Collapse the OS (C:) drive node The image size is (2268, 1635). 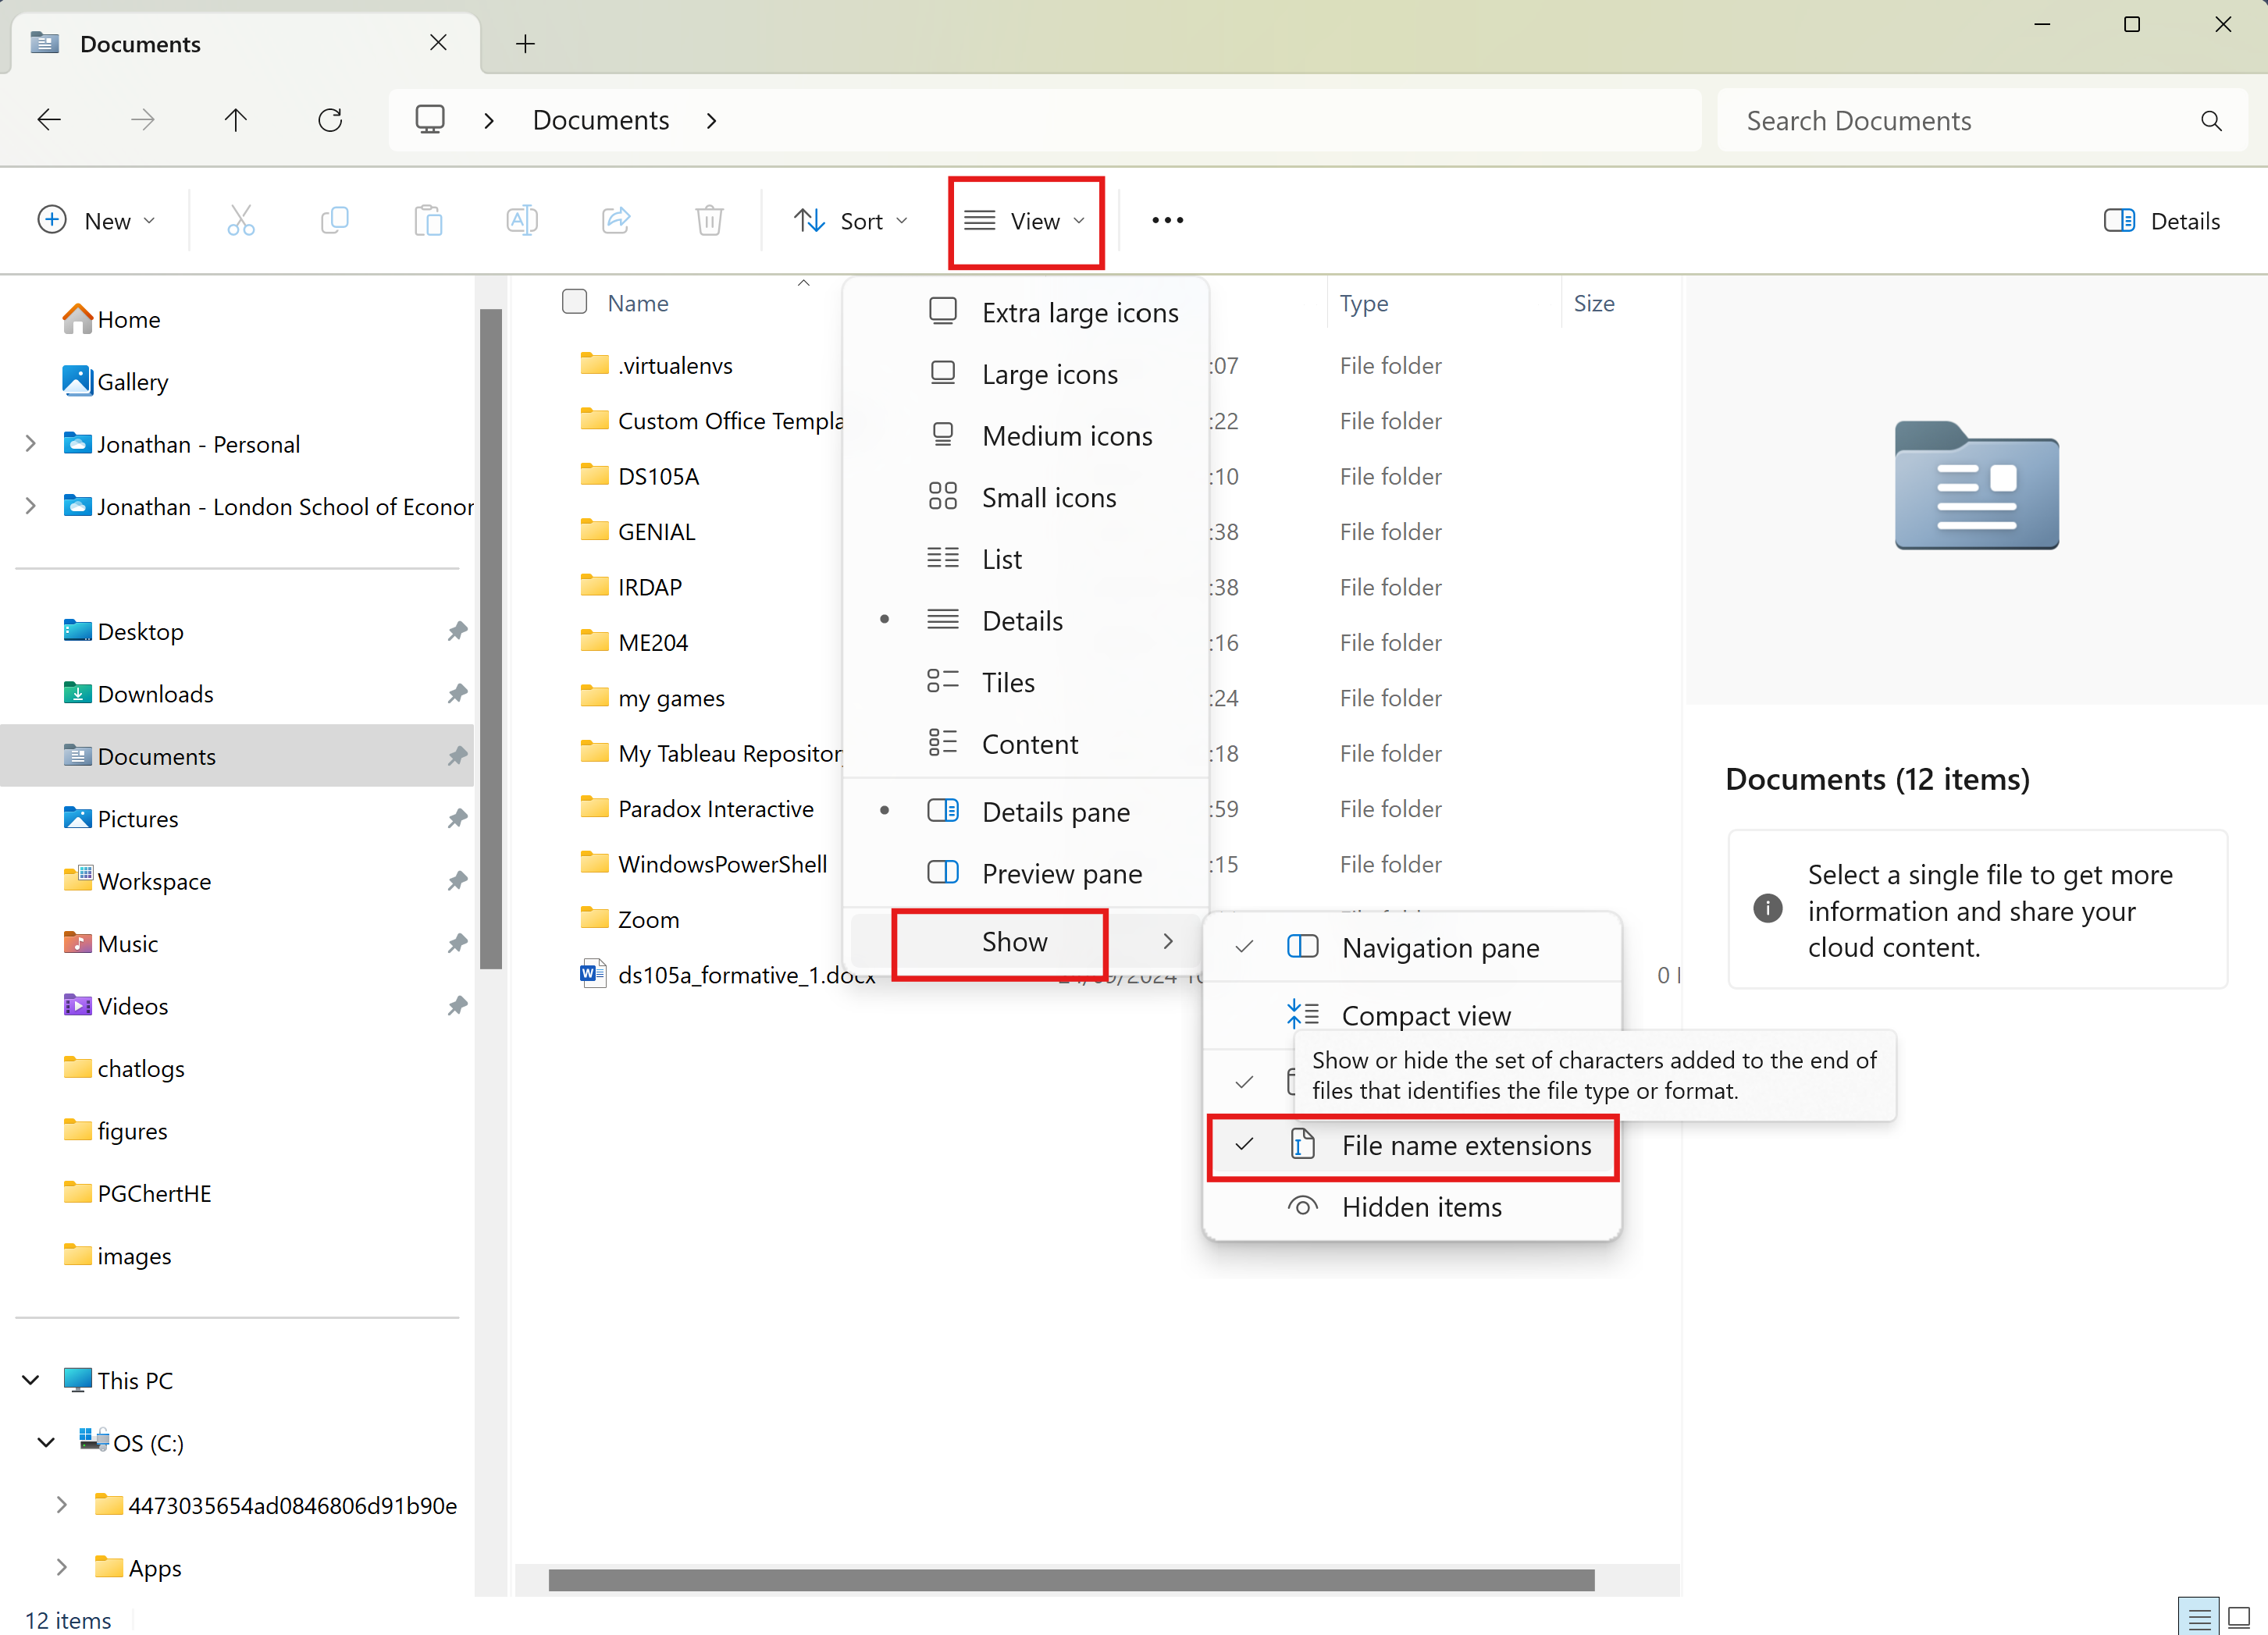coord(46,1442)
